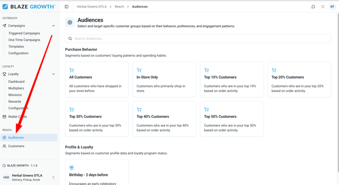The image size is (339, 185).
Task: Open the apps grid icon
Action: (x=323, y=7)
